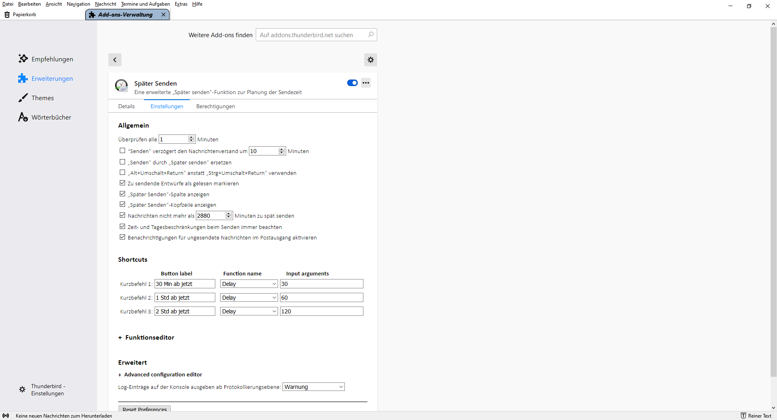Open the Hilfe menu

coord(197,4)
